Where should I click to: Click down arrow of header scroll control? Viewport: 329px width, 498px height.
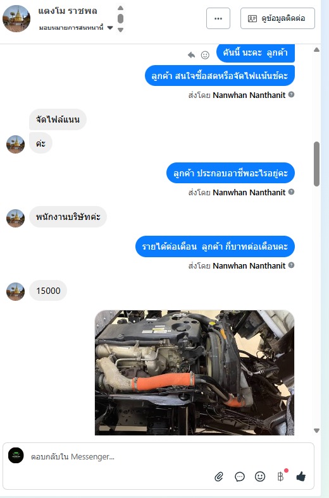[120, 30]
